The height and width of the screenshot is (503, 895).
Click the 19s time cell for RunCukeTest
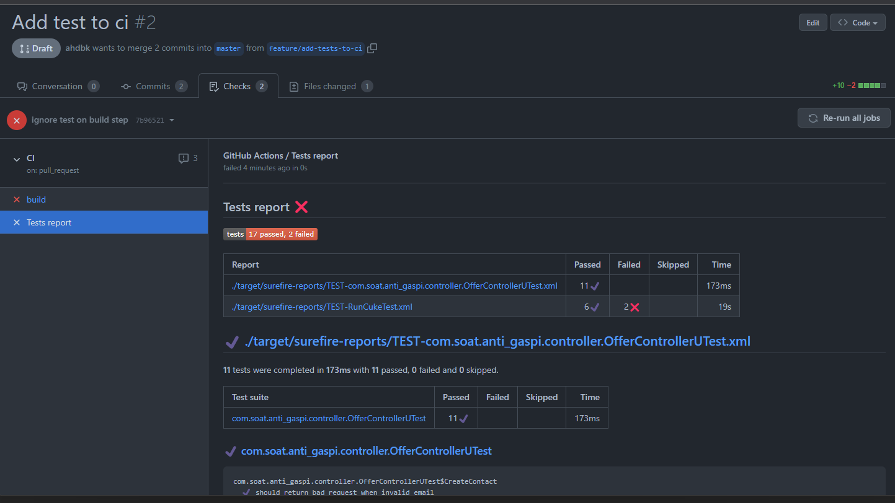coord(719,307)
